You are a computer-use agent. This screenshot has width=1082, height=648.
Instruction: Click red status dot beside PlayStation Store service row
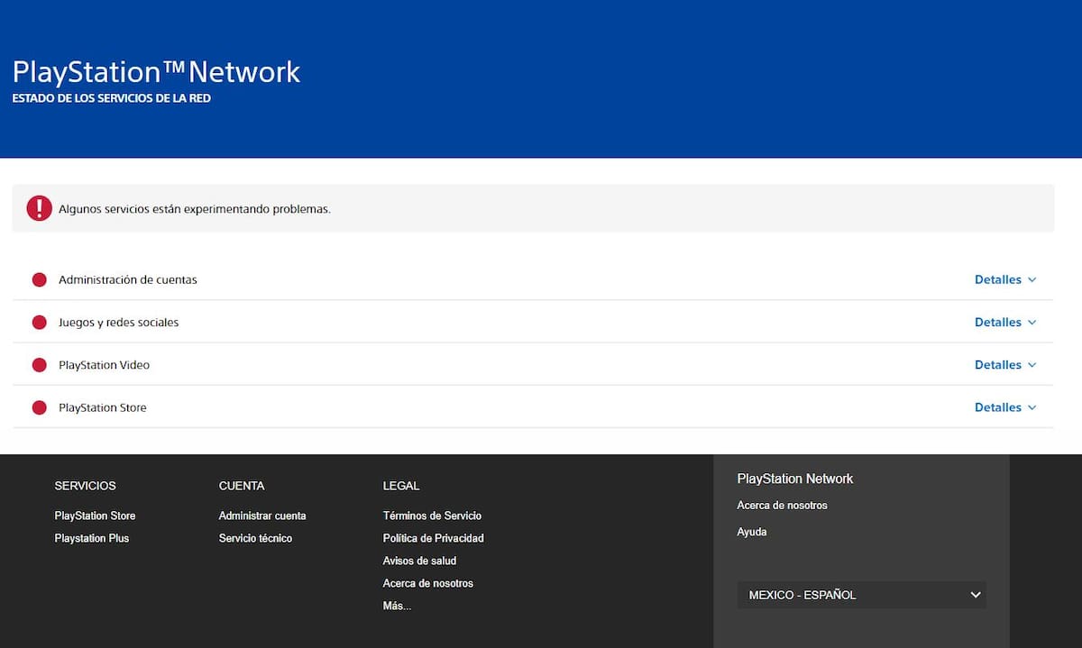pyautogui.click(x=39, y=407)
